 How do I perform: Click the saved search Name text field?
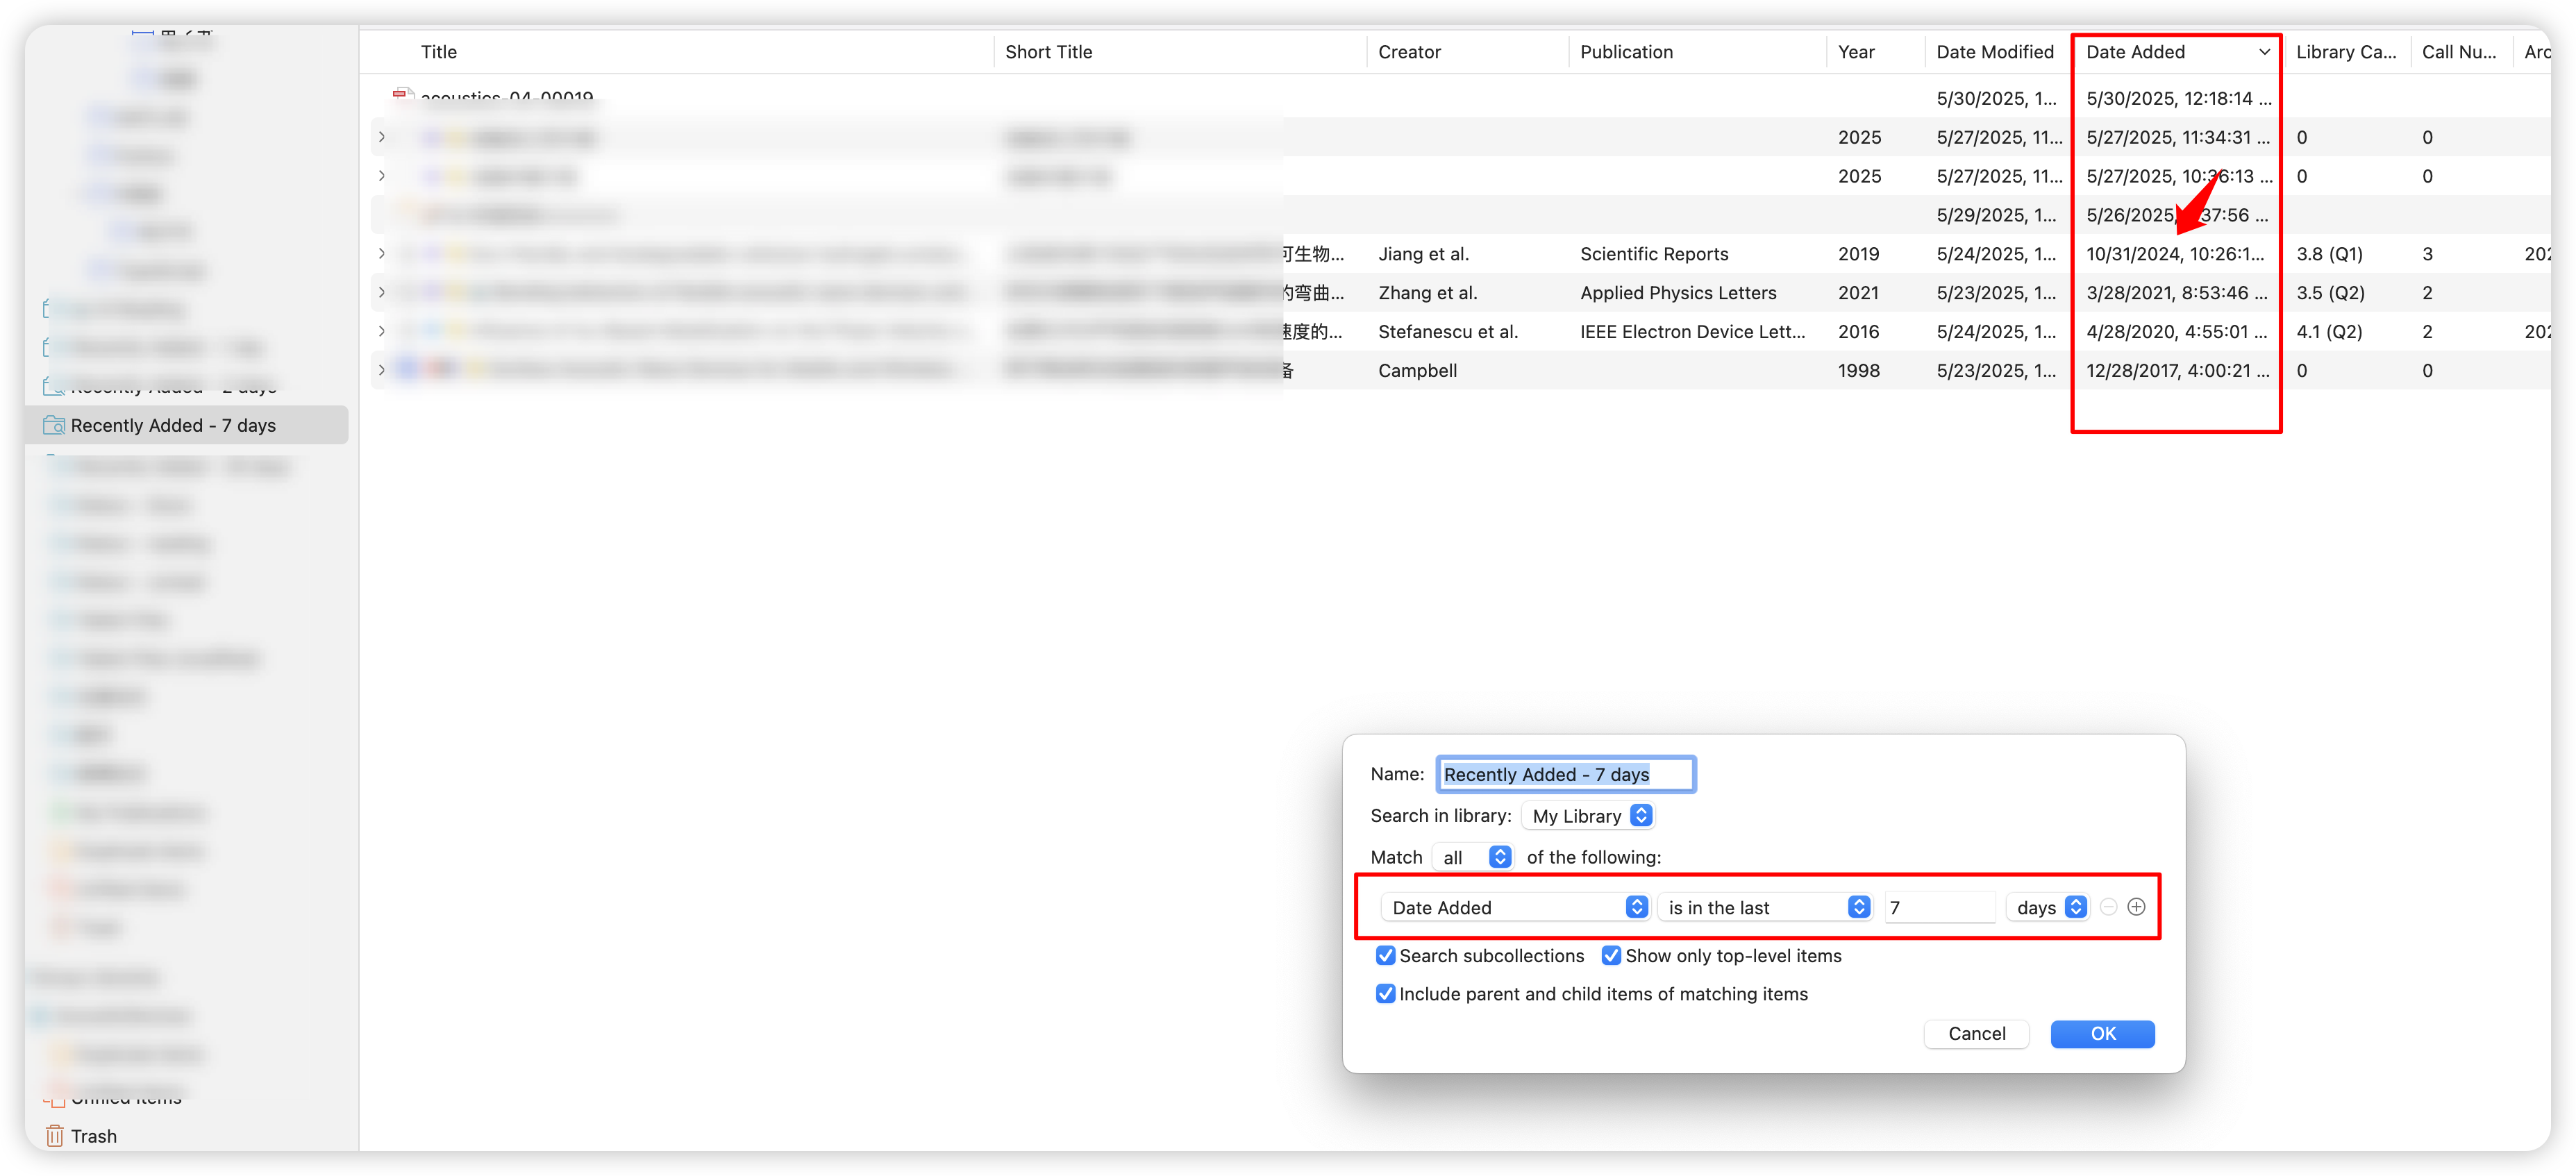pyautogui.click(x=1565, y=774)
